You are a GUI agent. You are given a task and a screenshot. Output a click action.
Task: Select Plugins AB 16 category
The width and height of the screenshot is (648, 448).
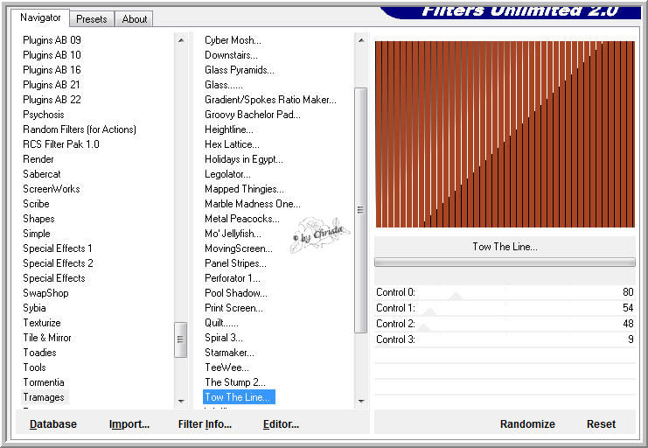tap(52, 70)
